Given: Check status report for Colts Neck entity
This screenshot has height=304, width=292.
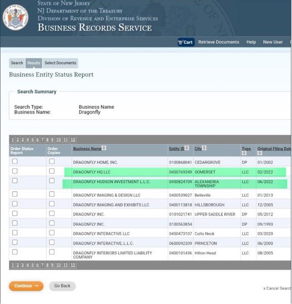Looking at the screenshot, I should [x=15, y=233].
